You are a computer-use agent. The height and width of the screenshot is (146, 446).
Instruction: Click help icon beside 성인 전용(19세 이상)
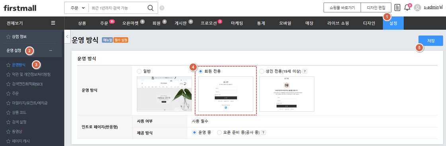pyautogui.click(x=304, y=71)
